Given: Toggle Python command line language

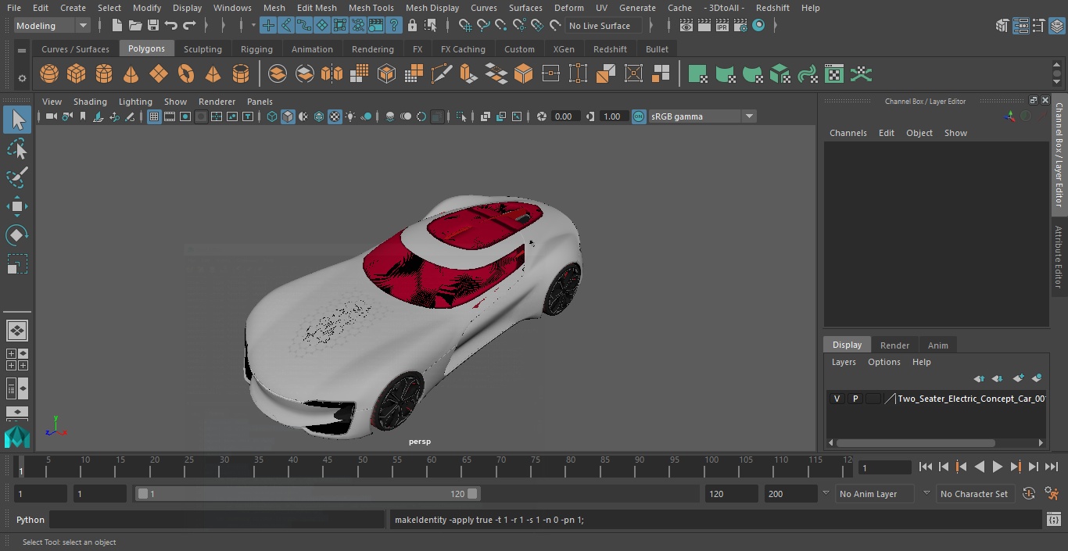Looking at the screenshot, I should click(x=30, y=520).
